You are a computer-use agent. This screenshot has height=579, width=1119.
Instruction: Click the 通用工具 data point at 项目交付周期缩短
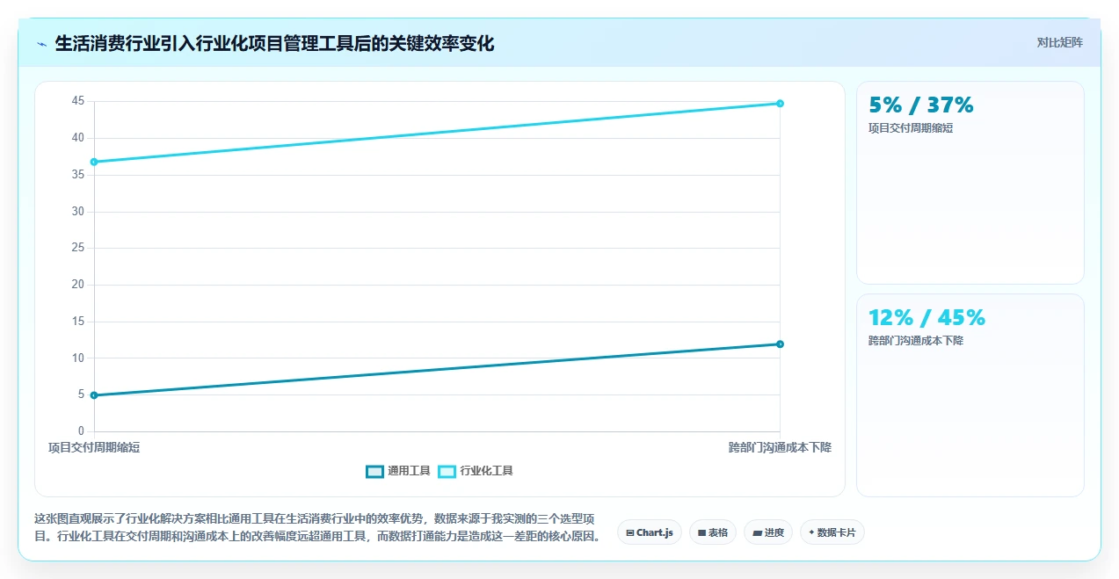click(94, 395)
